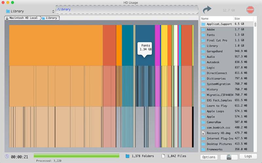Select the yellow top block in chart

click(164, 45)
